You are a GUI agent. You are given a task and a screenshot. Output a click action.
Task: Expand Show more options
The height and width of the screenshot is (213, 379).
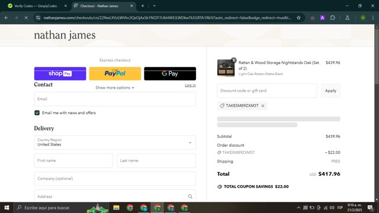click(x=115, y=88)
